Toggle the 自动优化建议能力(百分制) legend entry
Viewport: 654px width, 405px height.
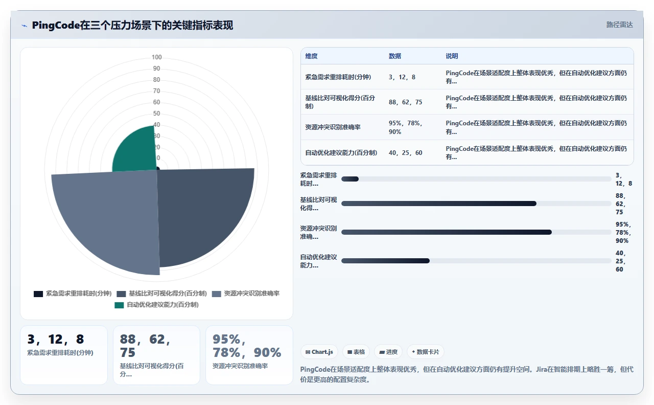(x=156, y=305)
